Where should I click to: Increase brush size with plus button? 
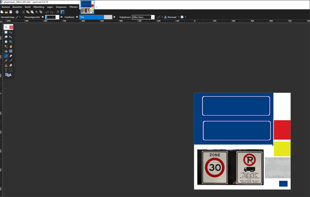(61, 17)
